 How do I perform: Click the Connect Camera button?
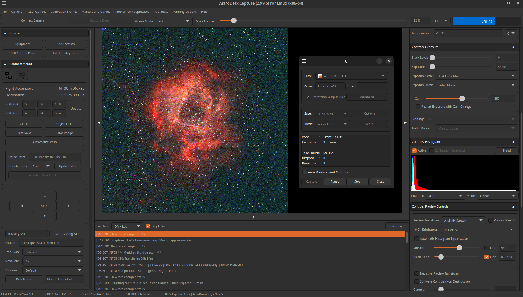(x=33, y=20)
